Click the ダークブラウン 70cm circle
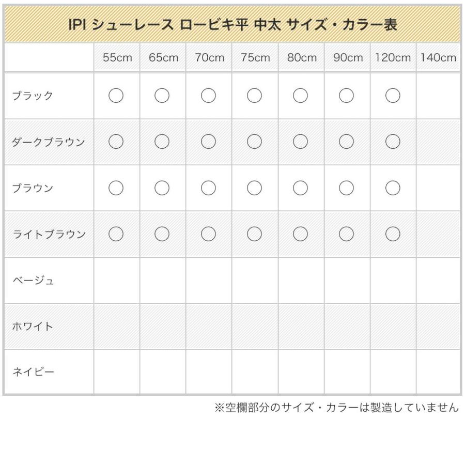Viewport: 465px width, 465px height. 208,142
